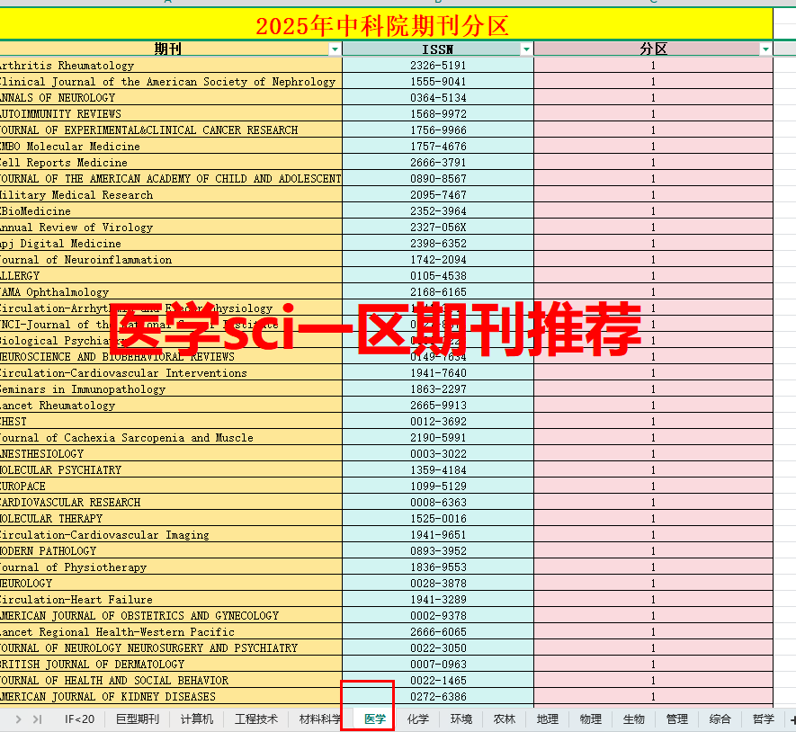The width and height of the screenshot is (796, 732).
Task: Select the 医学 sheet tab
Action: pos(375,719)
